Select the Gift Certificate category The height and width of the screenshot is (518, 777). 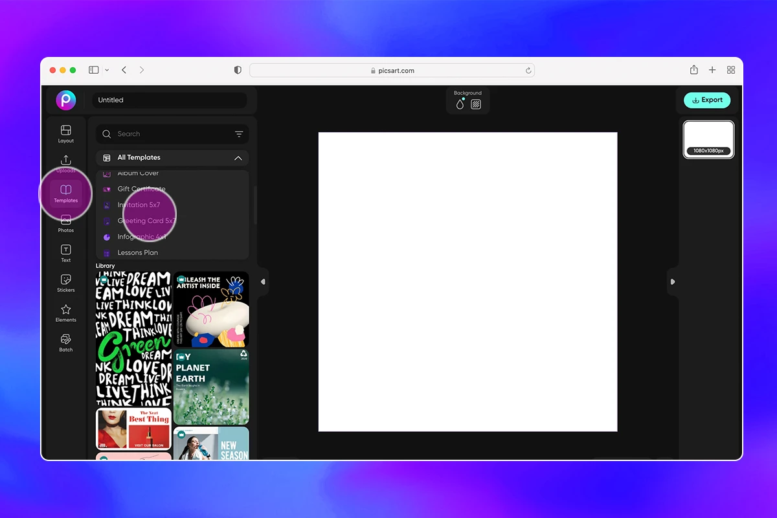tap(141, 189)
